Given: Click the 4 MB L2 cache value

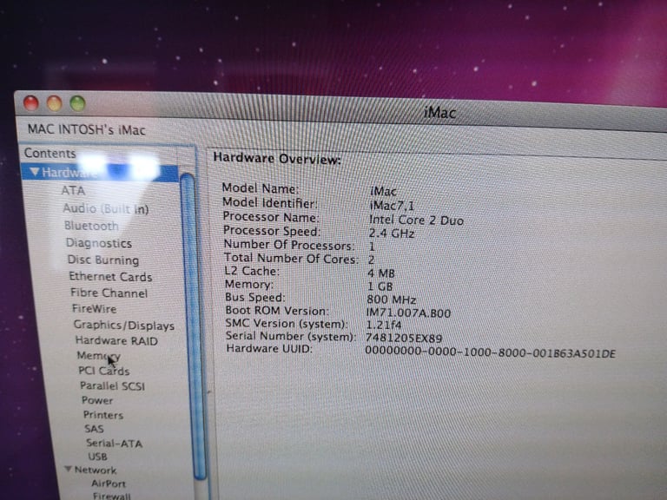Looking at the screenshot, I should (381, 273).
